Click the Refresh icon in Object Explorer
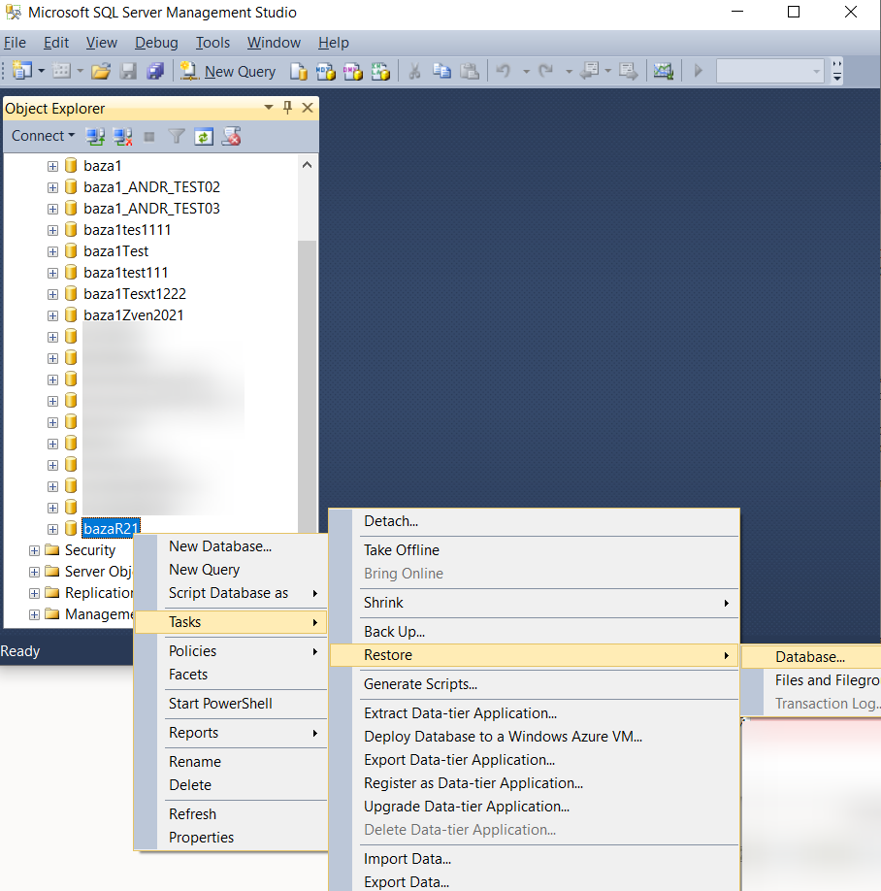The height and width of the screenshot is (891, 881). click(x=204, y=137)
